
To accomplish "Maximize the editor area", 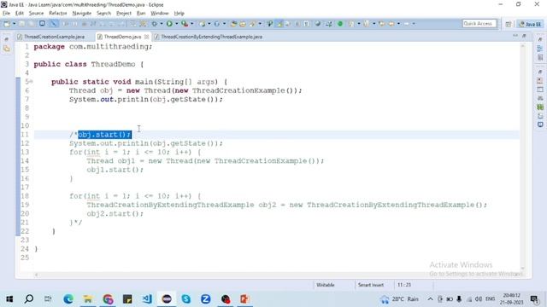I will pyautogui.click(x=524, y=36).
